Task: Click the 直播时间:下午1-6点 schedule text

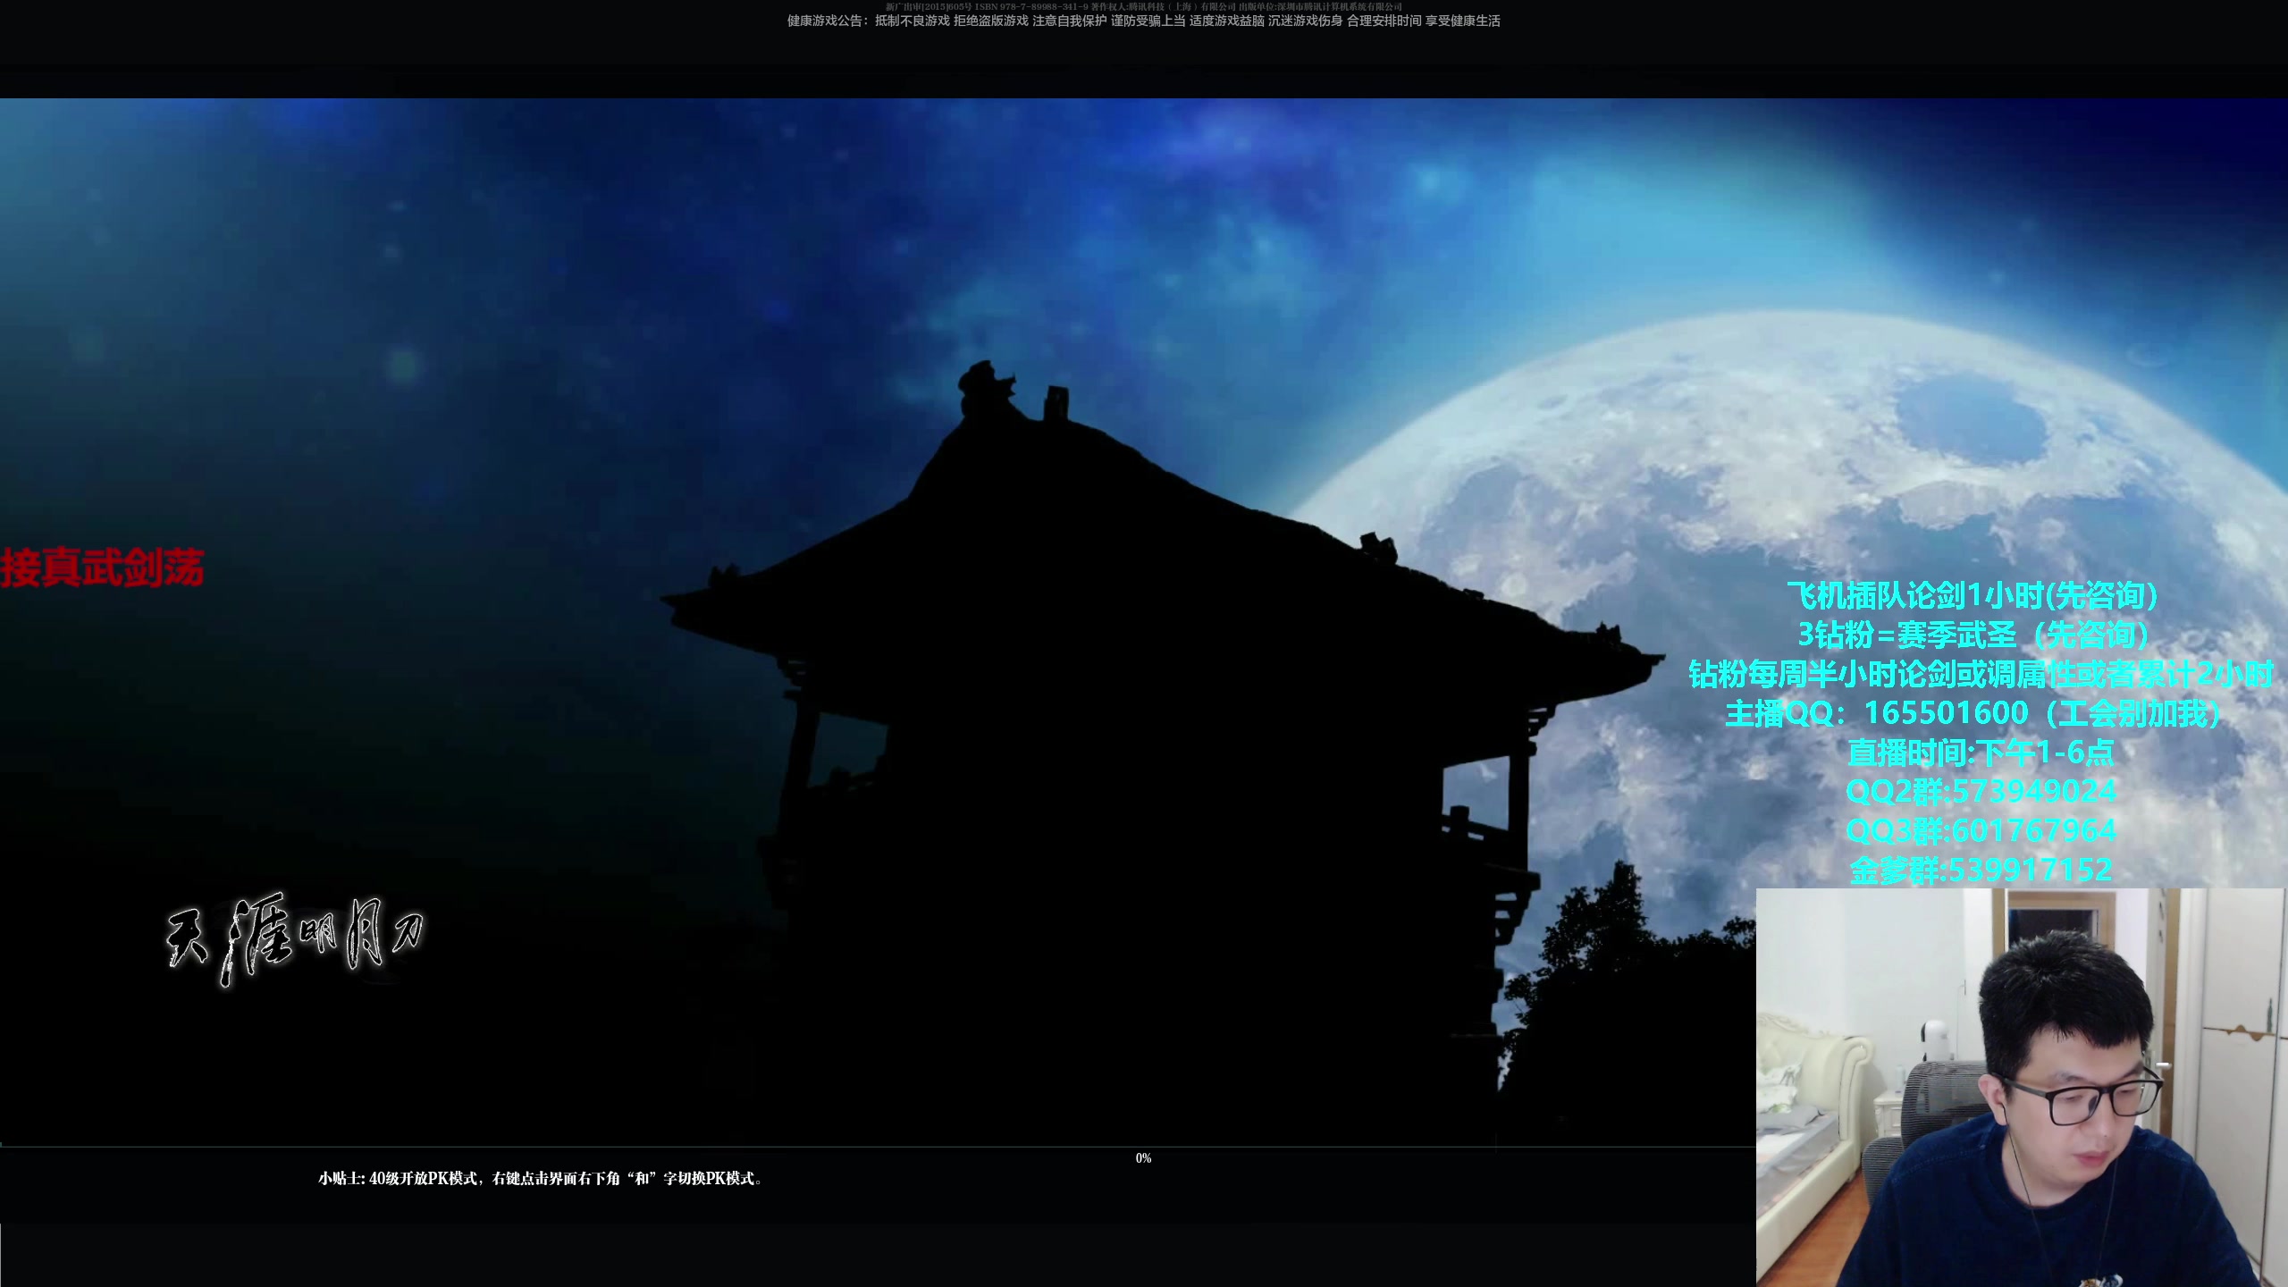Action: pos(1981,753)
